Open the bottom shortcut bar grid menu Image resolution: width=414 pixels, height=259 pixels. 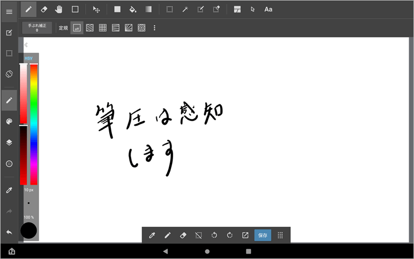point(280,235)
